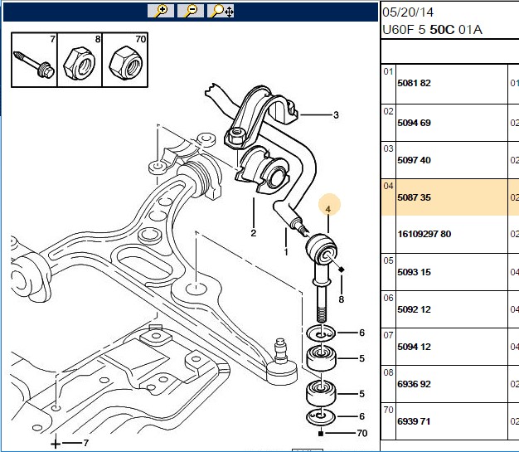519x452 pixels.
Task: Select row index 03 in parts table
Action: [388, 148]
